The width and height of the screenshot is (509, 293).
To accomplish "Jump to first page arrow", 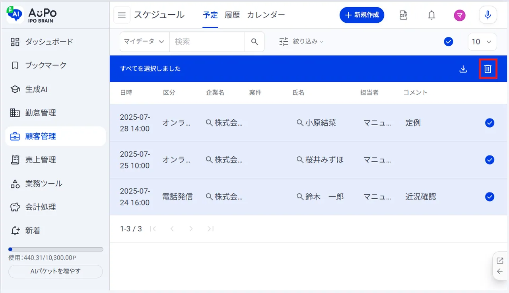I will pyautogui.click(x=153, y=229).
